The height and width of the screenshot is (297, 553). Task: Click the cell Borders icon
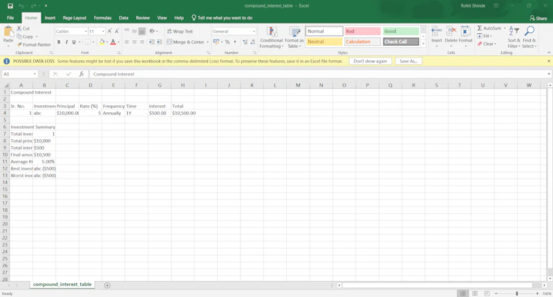point(88,42)
